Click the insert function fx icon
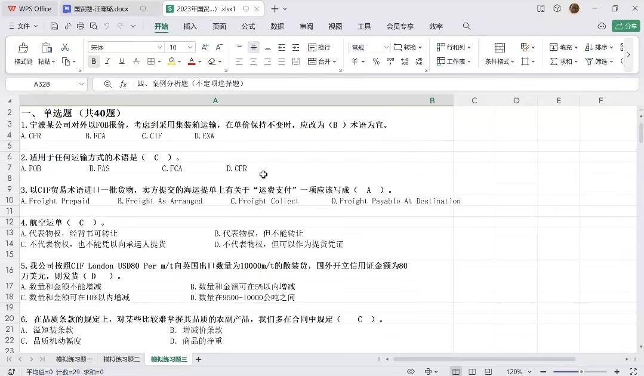The height and width of the screenshot is (376, 644). tap(123, 84)
